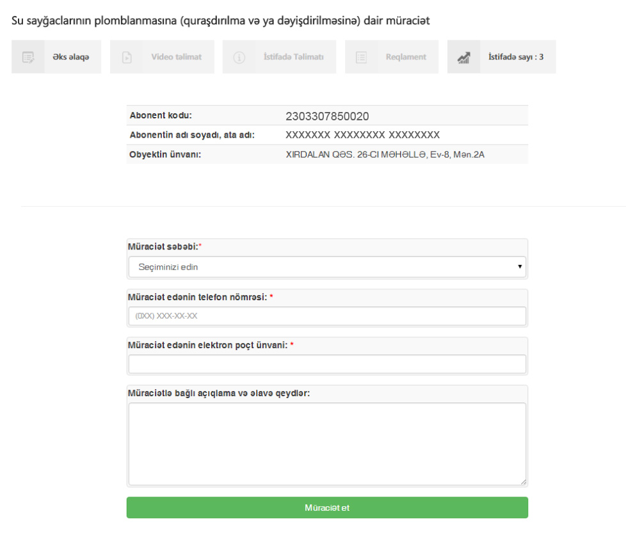This screenshot has height=551, width=626.
Task: Open the Əks əlaqə feedback button
Action: 56,57
